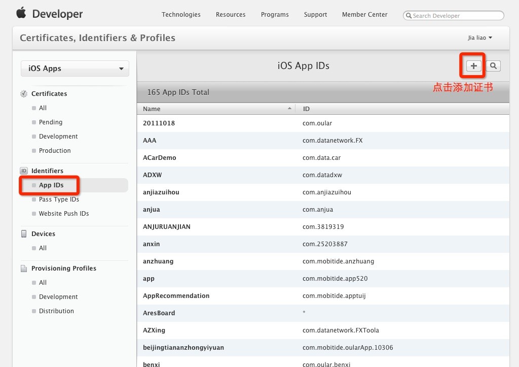The height and width of the screenshot is (367, 519).
Task: Select App IDs in sidebar
Action: [x=51, y=185]
